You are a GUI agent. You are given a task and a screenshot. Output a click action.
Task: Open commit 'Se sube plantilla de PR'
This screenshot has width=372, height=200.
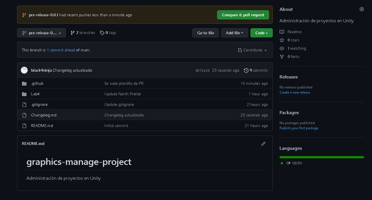[124, 84]
